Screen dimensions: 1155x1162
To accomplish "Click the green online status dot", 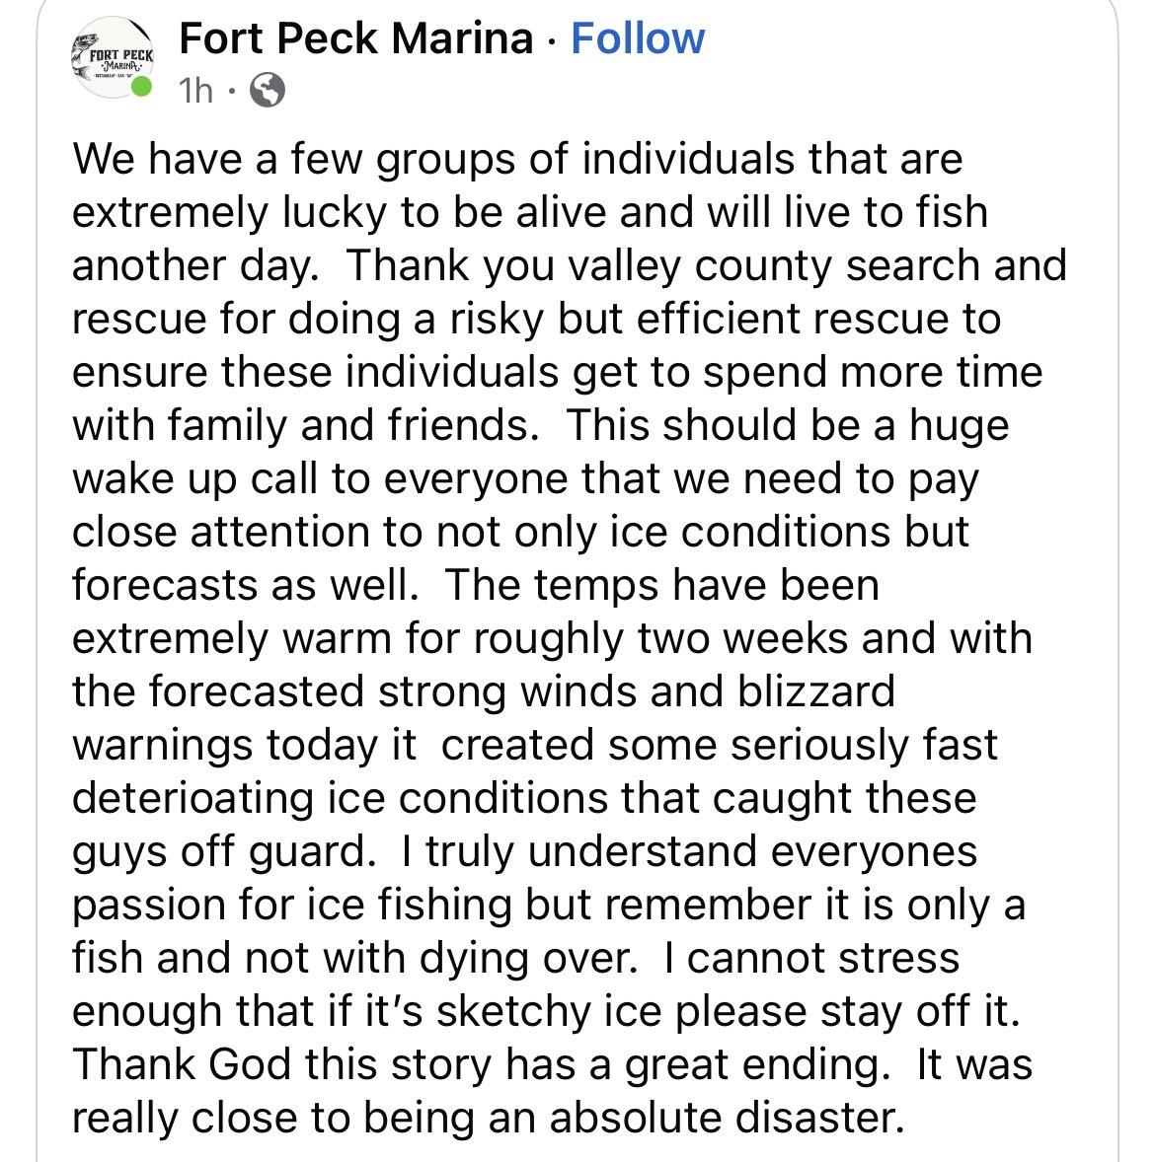I will (x=143, y=88).
